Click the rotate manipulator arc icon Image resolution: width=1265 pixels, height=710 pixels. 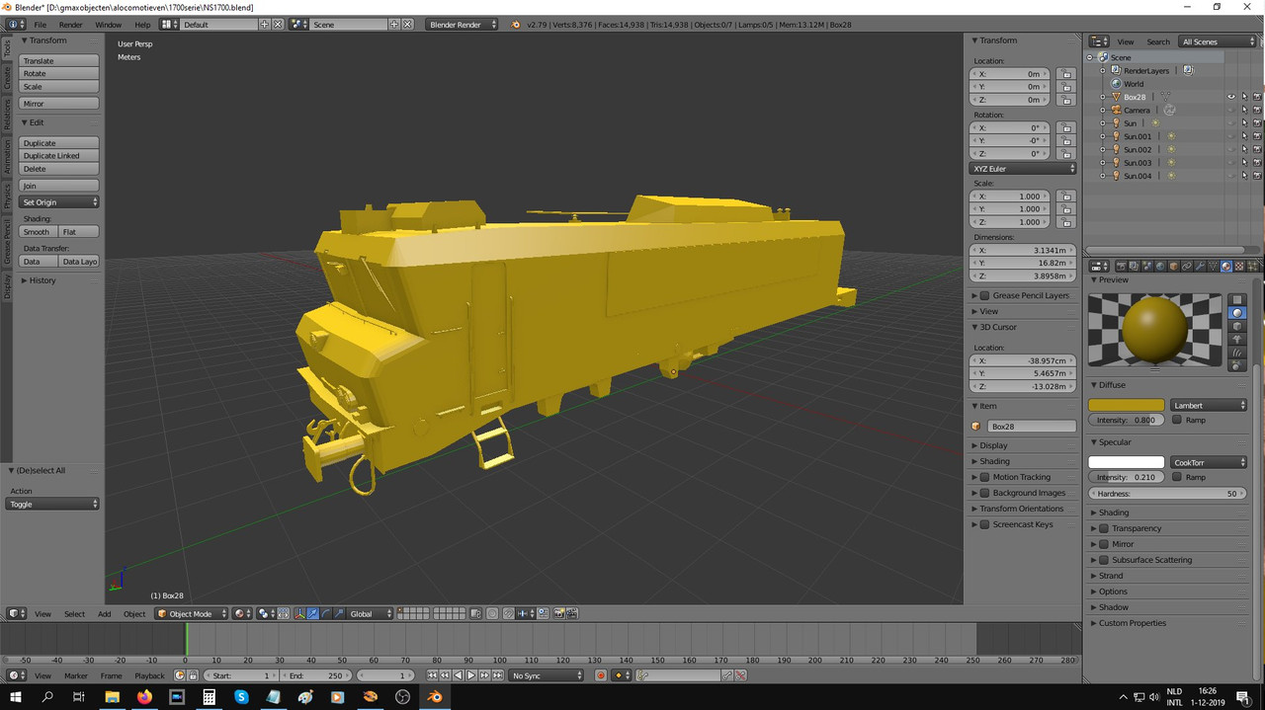click(326, 613)
